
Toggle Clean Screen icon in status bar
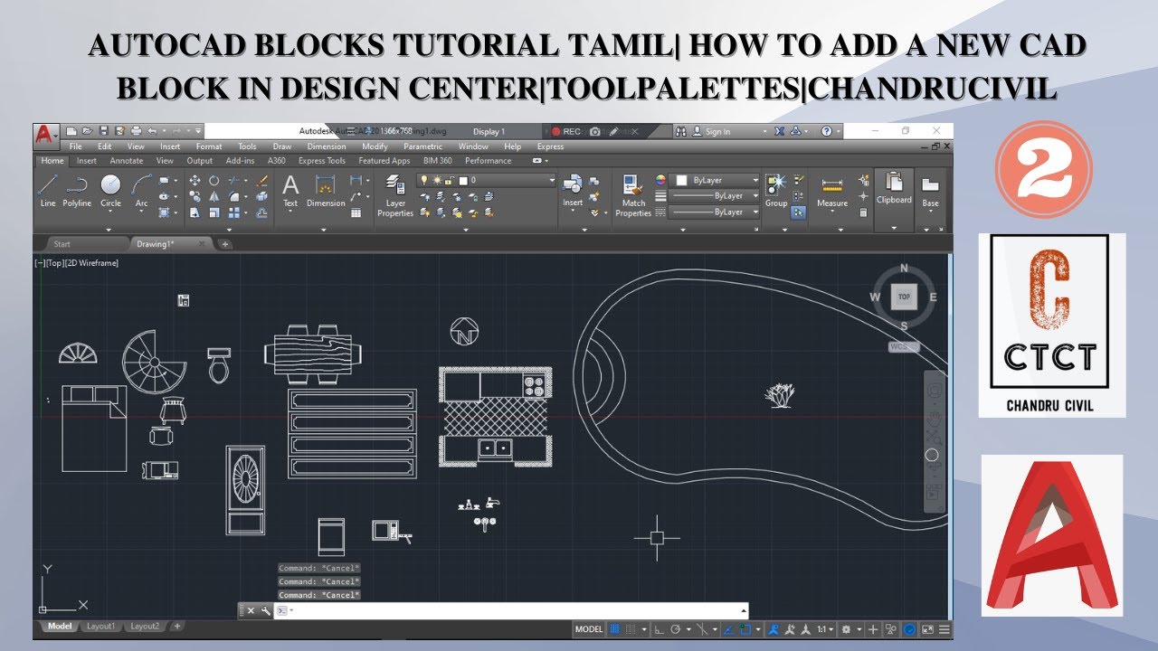coord(927,628)
